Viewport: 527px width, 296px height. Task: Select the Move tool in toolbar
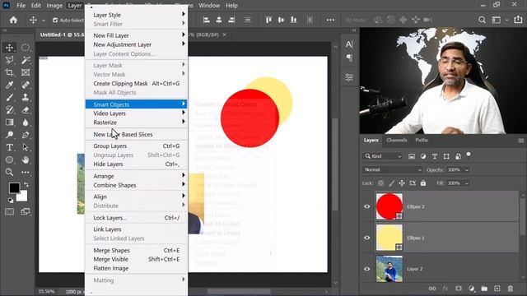(x=9, y=48)
